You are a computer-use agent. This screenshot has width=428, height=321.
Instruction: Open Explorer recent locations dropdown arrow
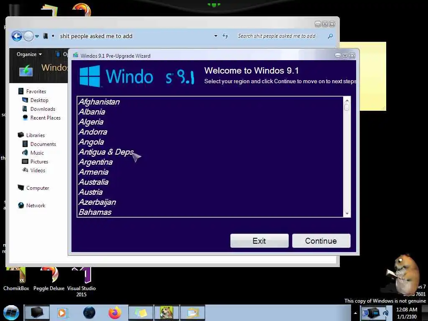[37, 36]
